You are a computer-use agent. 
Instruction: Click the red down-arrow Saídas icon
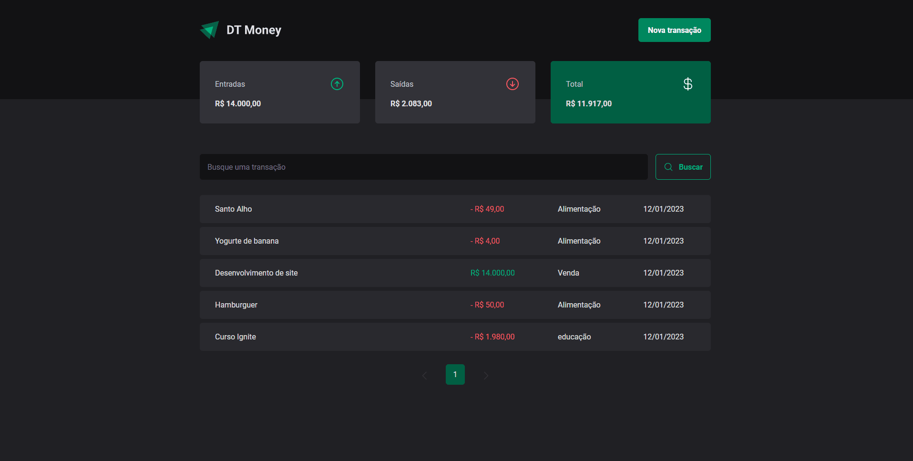click(513, 84)
